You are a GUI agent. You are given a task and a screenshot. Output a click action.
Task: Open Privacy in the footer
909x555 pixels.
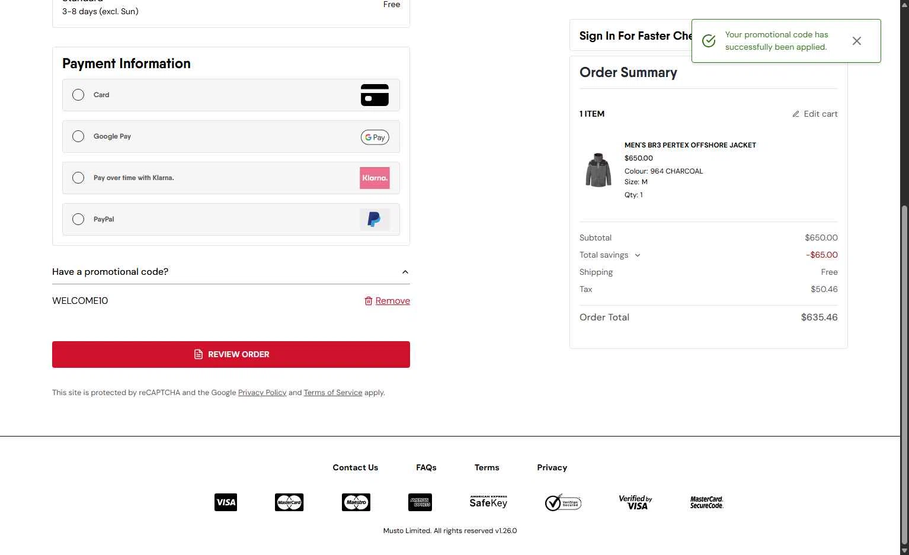[x=552, y=467]
